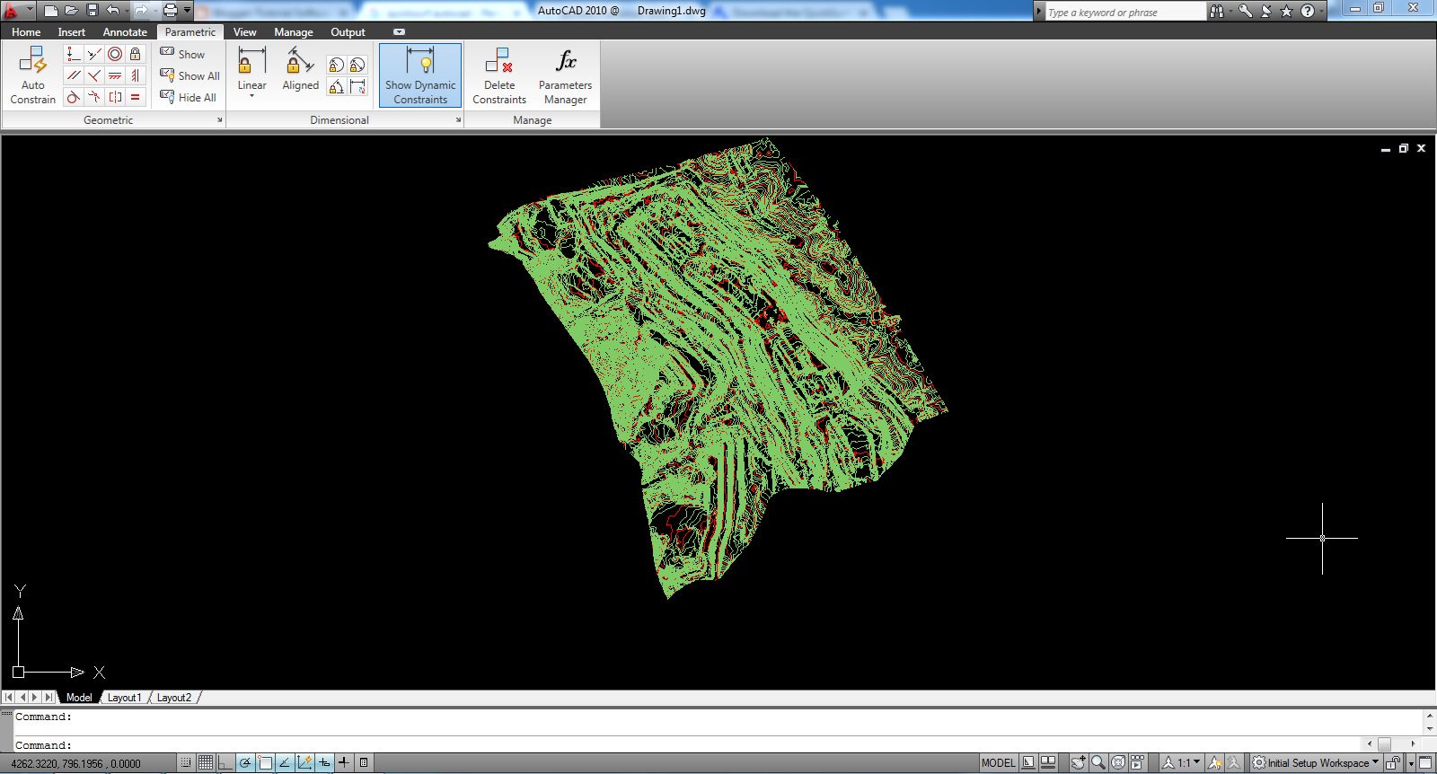Click the Convert dimension to constraint icon

(x=357, y=86)
